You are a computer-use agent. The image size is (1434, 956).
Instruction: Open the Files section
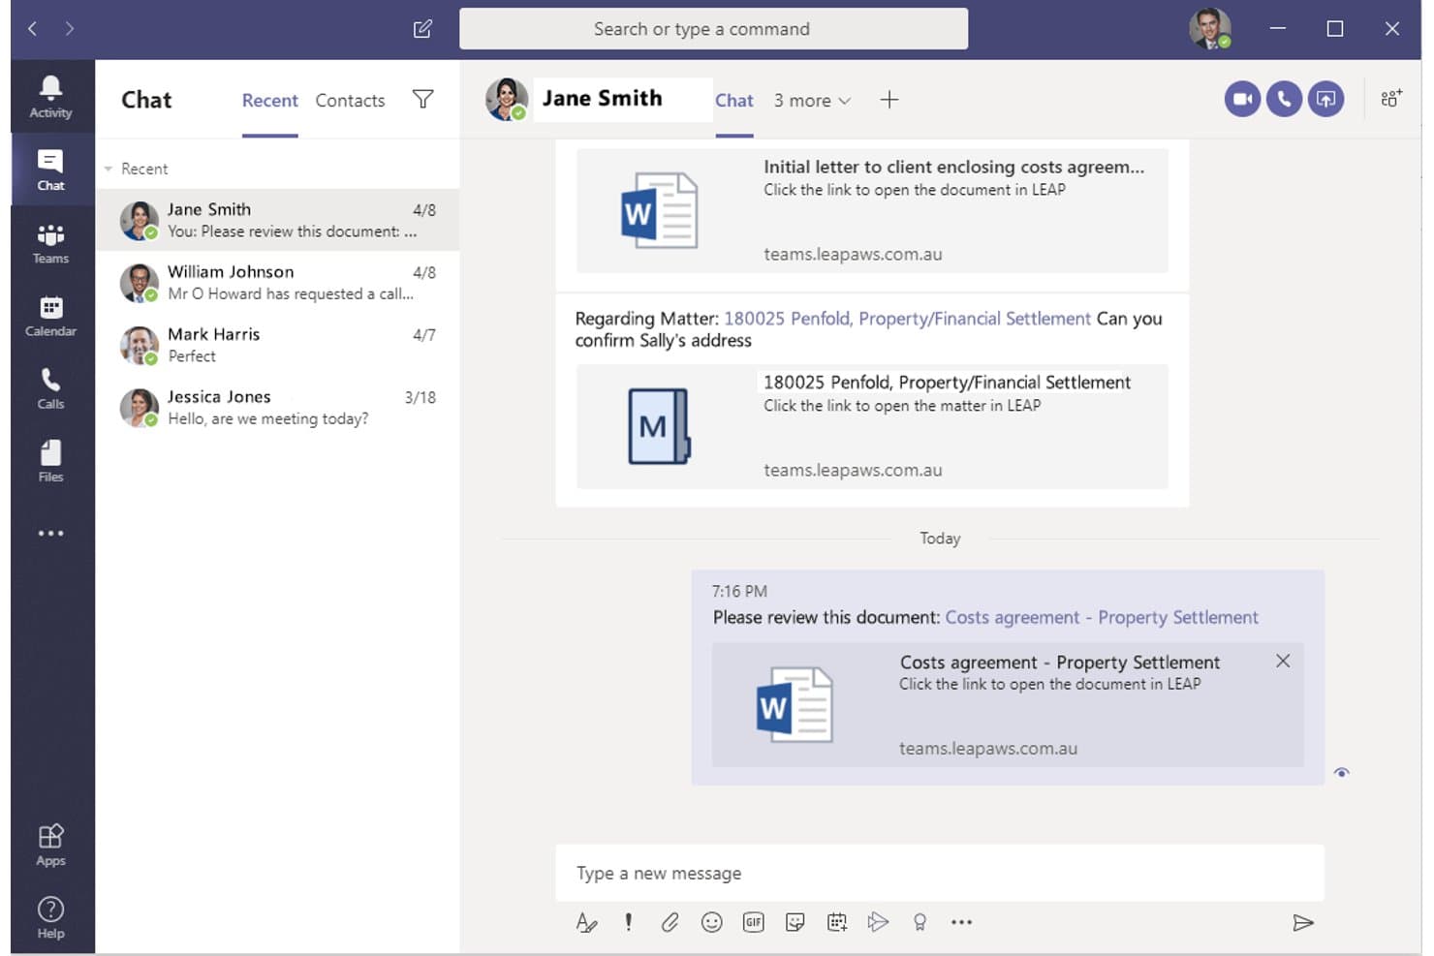pos(51,462)
